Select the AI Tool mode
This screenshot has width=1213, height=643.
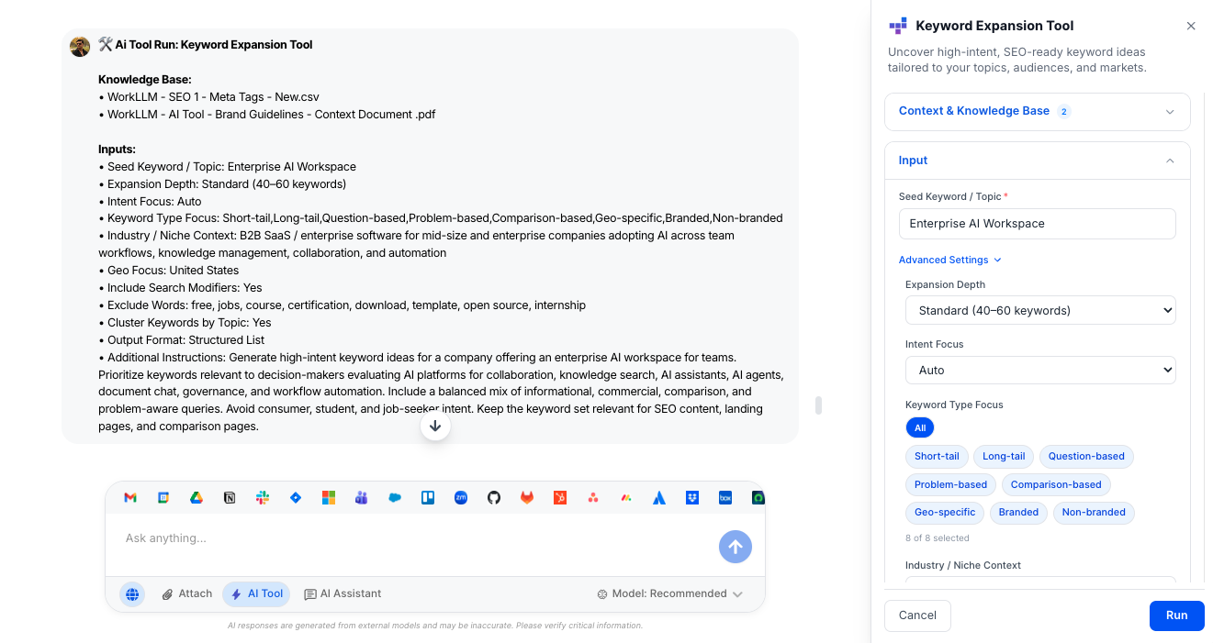(x=256, y=594)
